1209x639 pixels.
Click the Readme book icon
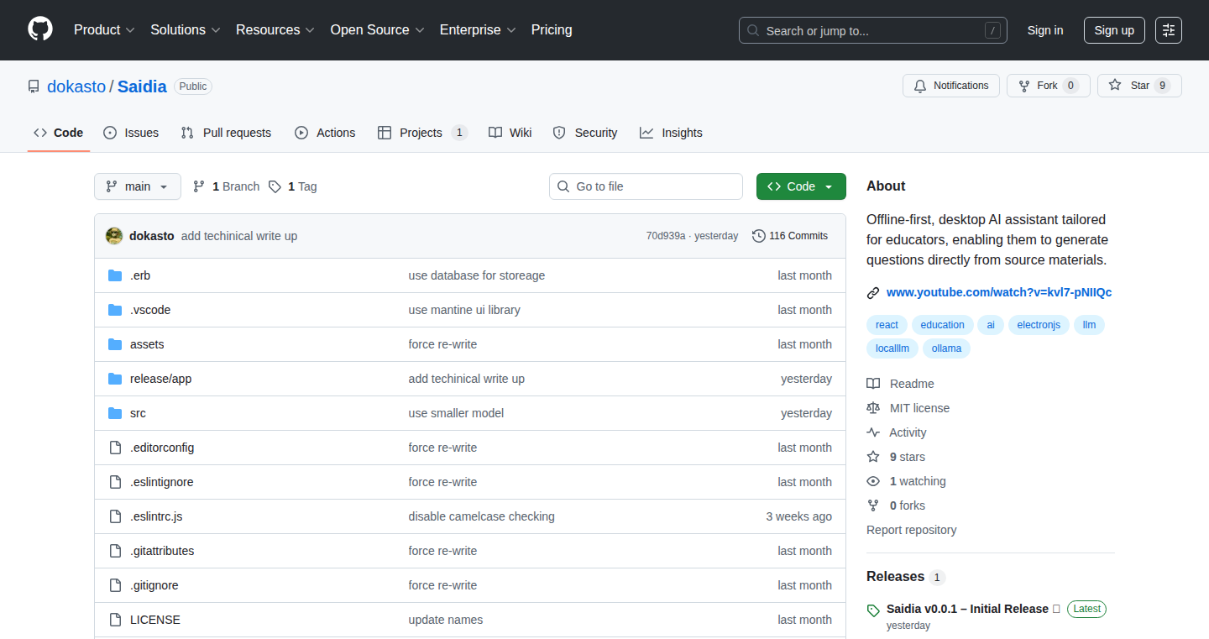[873, 384]
